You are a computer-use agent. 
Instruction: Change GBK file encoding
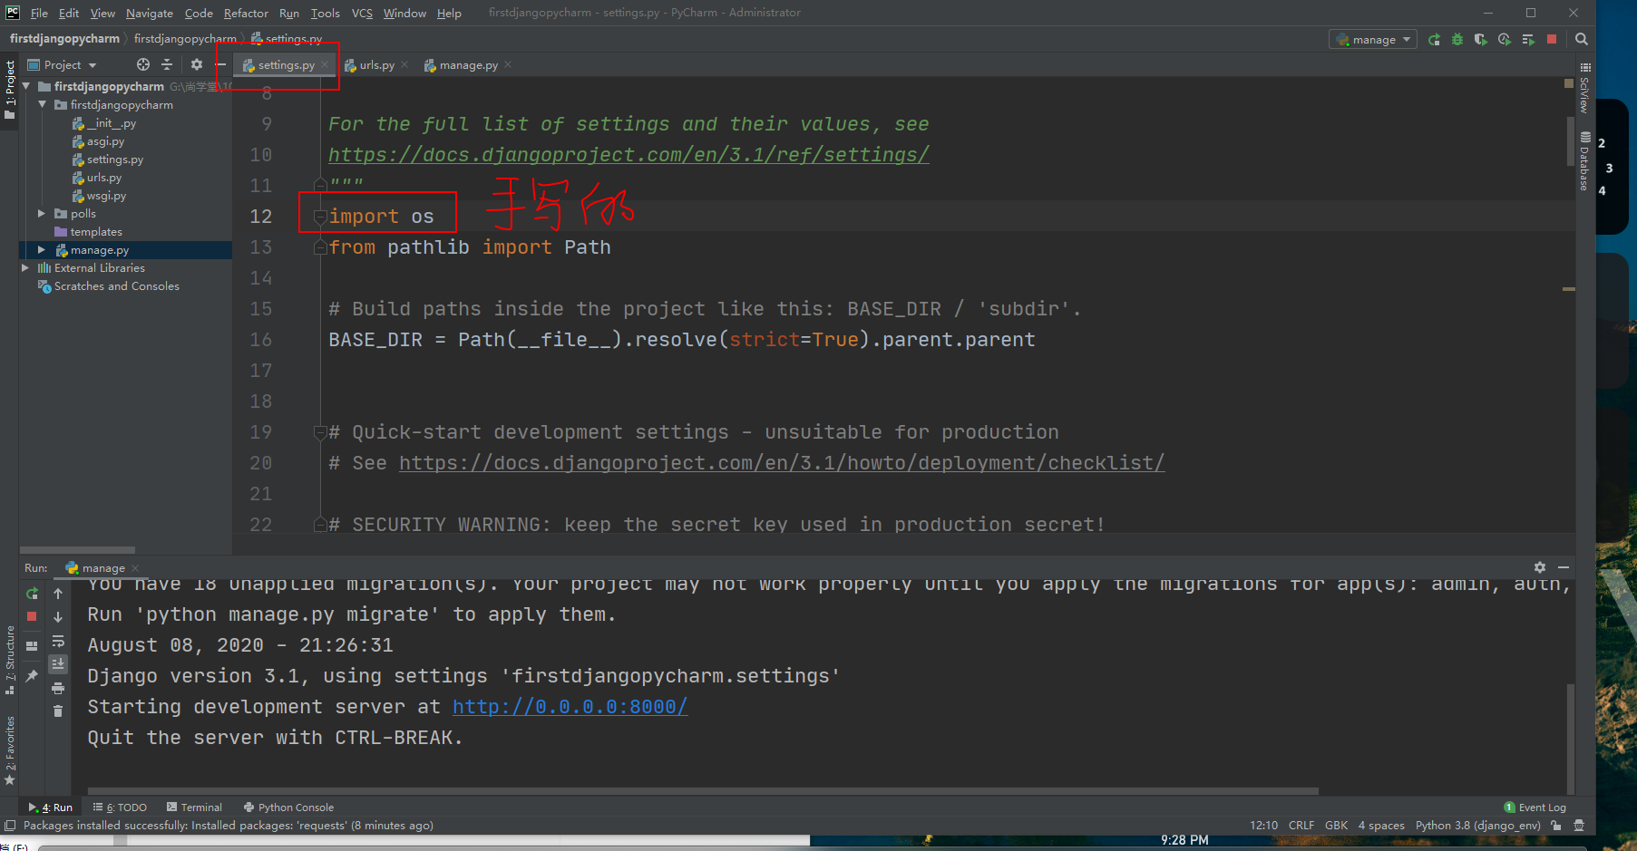(1336, 826)
